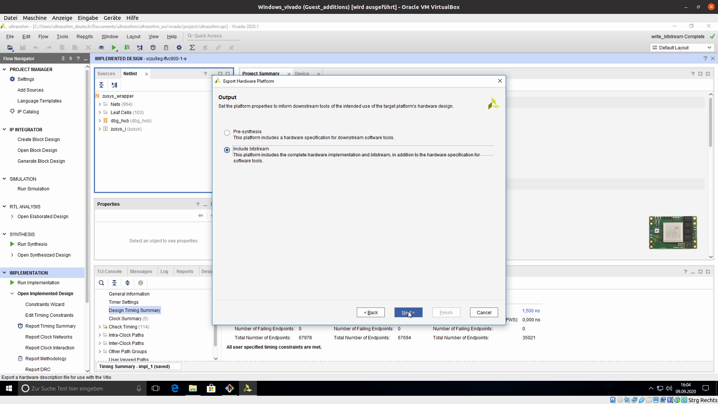Screen dimensions: 718x404
Task: Click the Sigma project summary icon
Action: click(192, 48)
